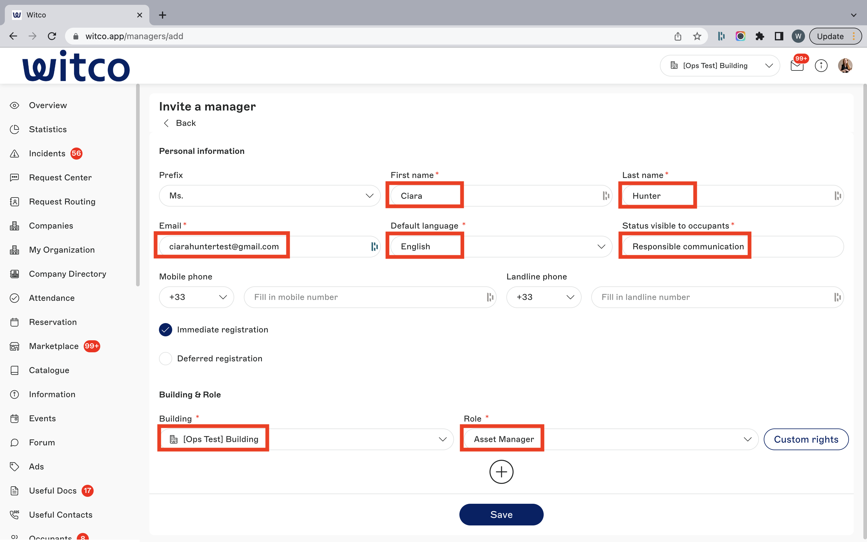Click the share page icon in address bar

[677, 36]
